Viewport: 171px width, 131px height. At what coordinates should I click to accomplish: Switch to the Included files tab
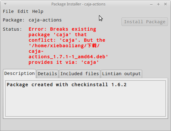[x=80, y=74]
